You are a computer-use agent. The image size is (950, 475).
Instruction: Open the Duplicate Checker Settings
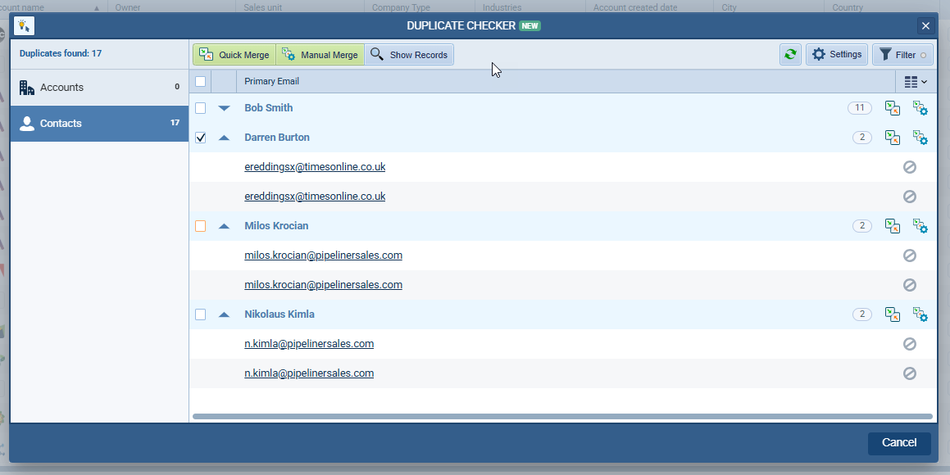[x=836, y=54]
